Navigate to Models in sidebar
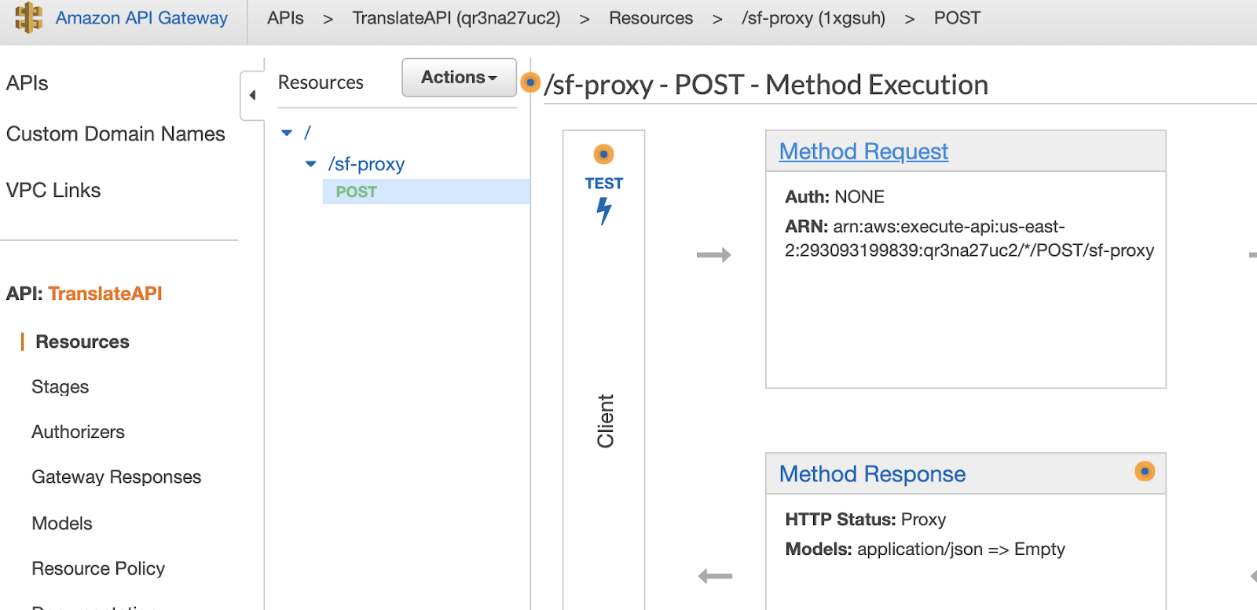This screenshot has width=1257, height=610. click(x=62, y=524)
